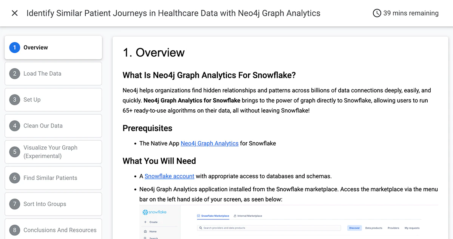Click the step 7 number badge
The width and height of the screenshot is (453, 239).
(15, 204)
